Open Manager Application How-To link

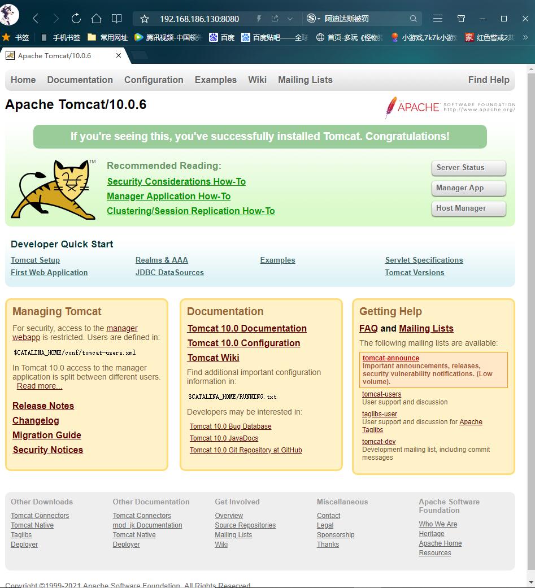tap(169, 197)
